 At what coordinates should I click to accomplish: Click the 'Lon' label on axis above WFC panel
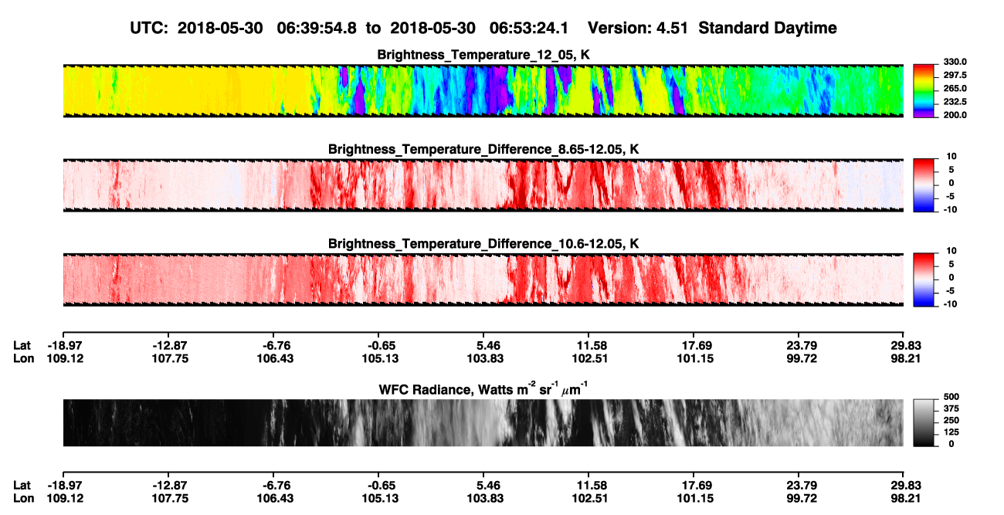[x=24, y=358]
